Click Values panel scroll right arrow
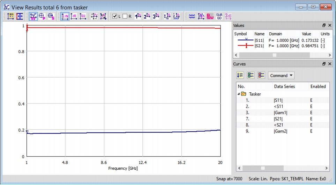This screenshot has height=185, width=336. (330, 55)
